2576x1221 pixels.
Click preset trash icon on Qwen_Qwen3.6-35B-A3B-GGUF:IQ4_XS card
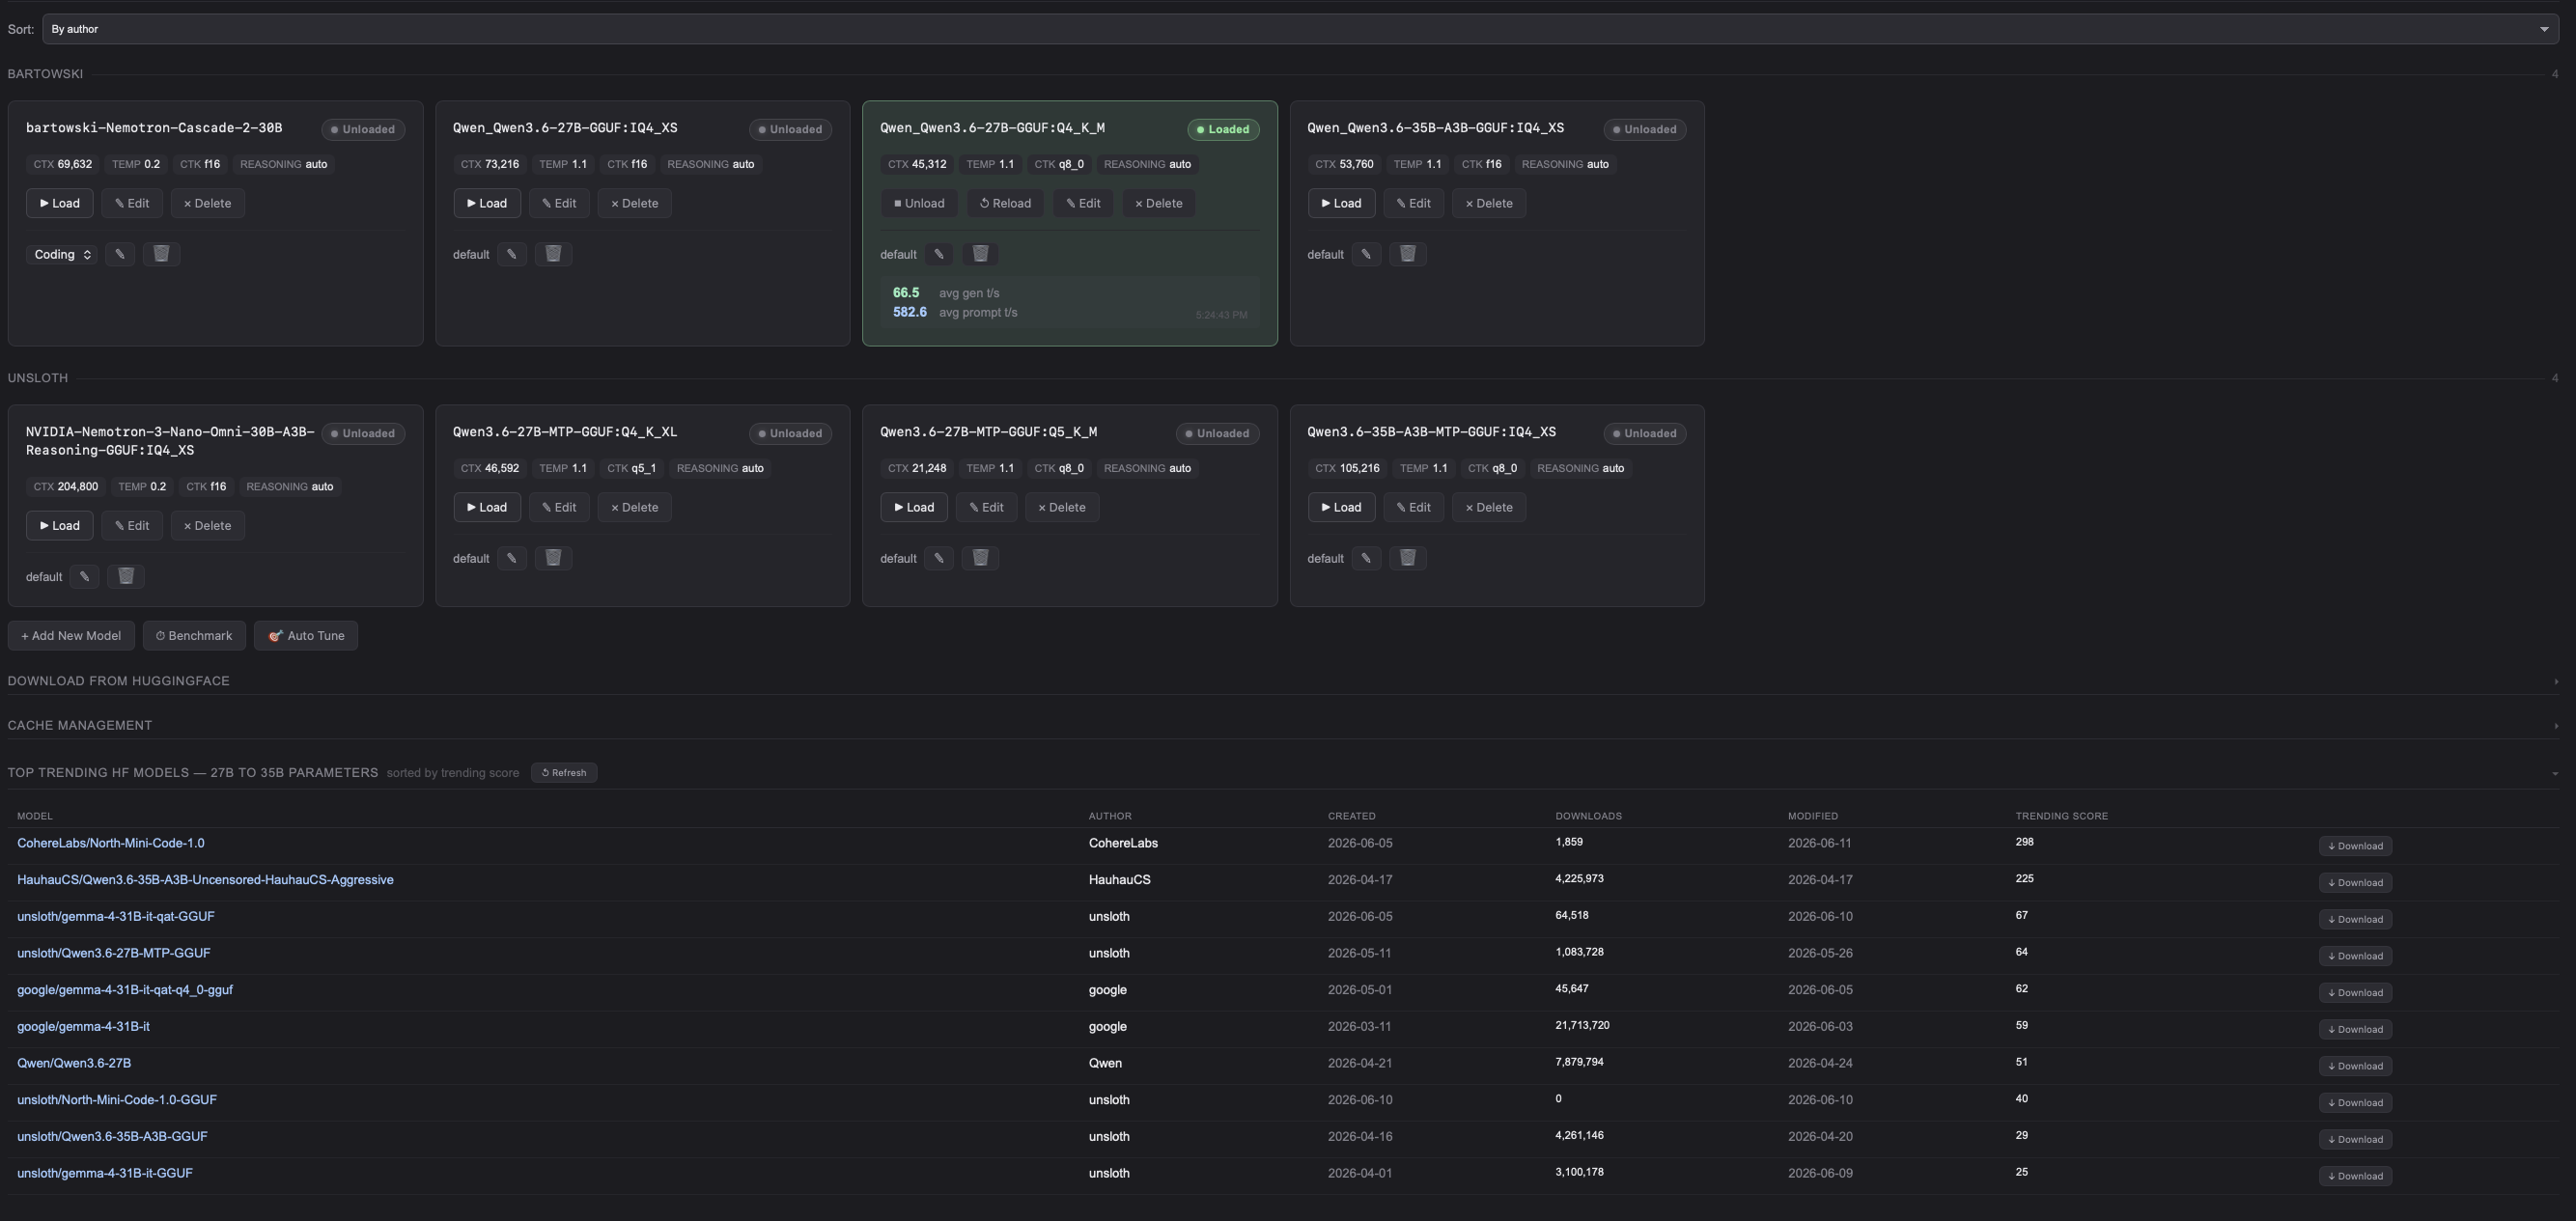coord(1407,254)
